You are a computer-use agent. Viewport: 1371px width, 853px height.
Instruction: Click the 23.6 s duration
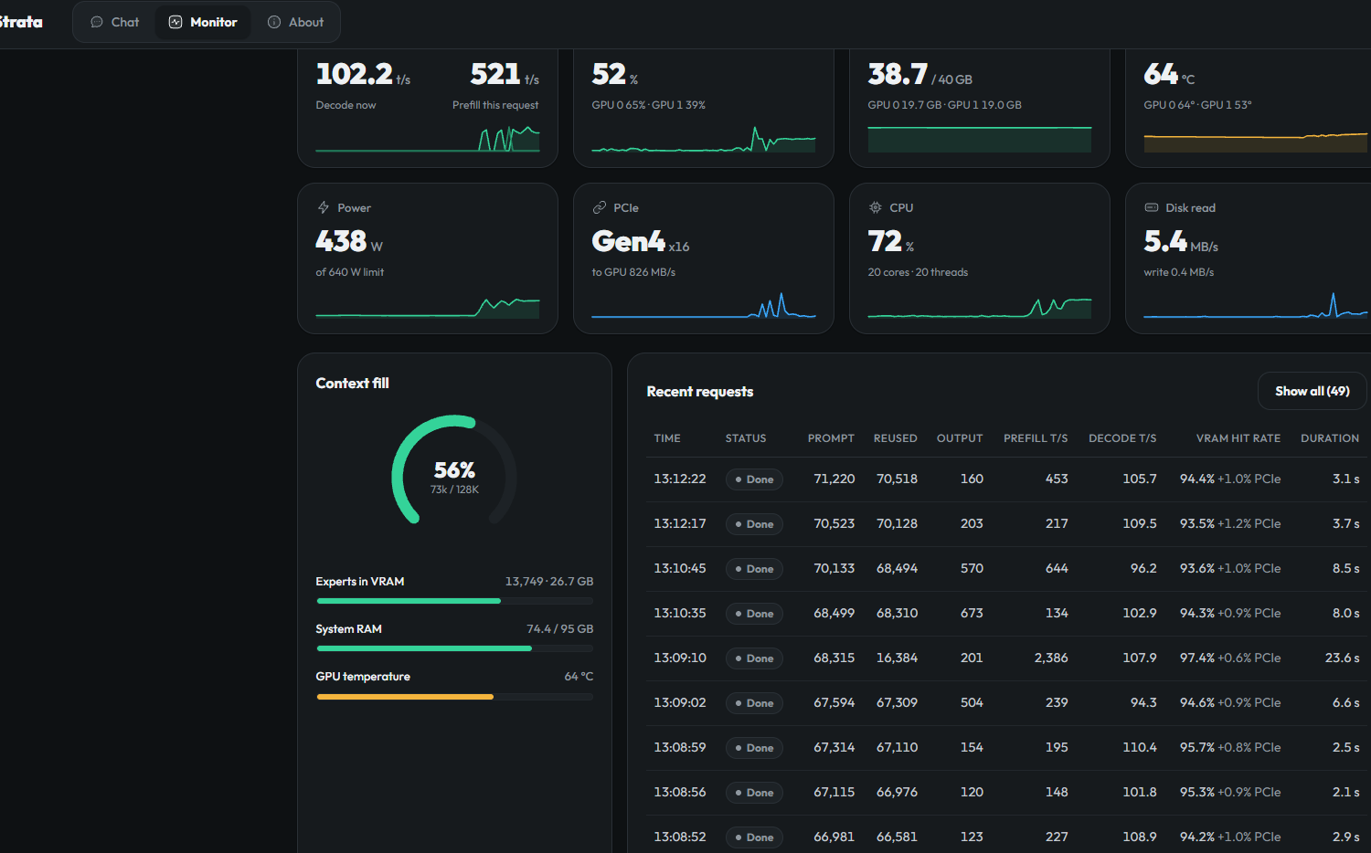tap(1342, 658)
